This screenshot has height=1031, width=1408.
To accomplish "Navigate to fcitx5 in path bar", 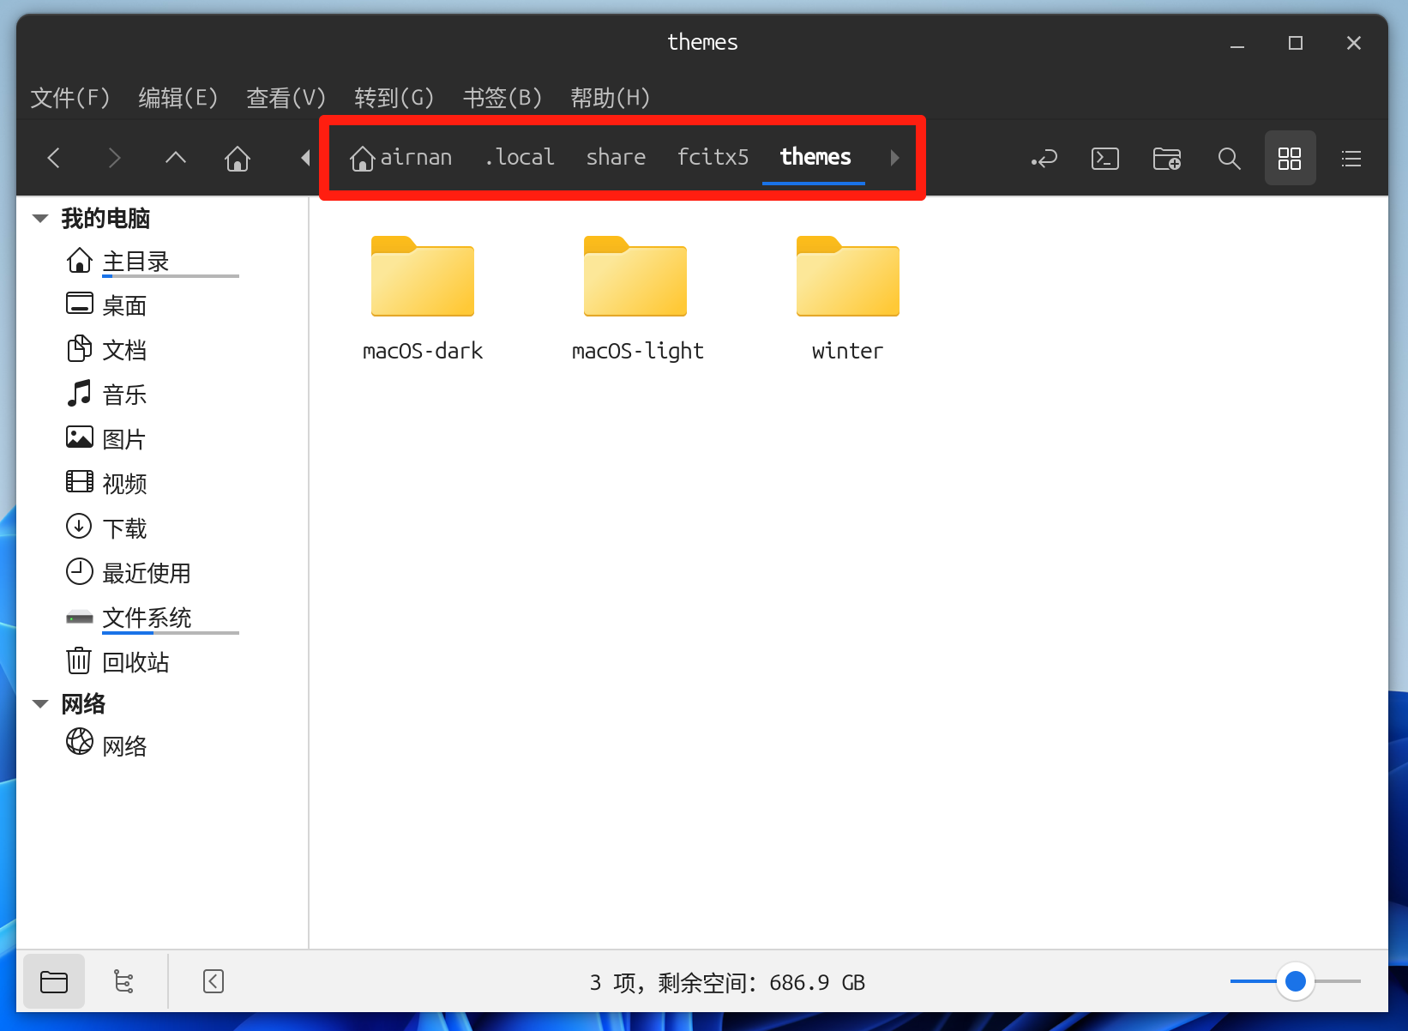I will tap(713, 158).
